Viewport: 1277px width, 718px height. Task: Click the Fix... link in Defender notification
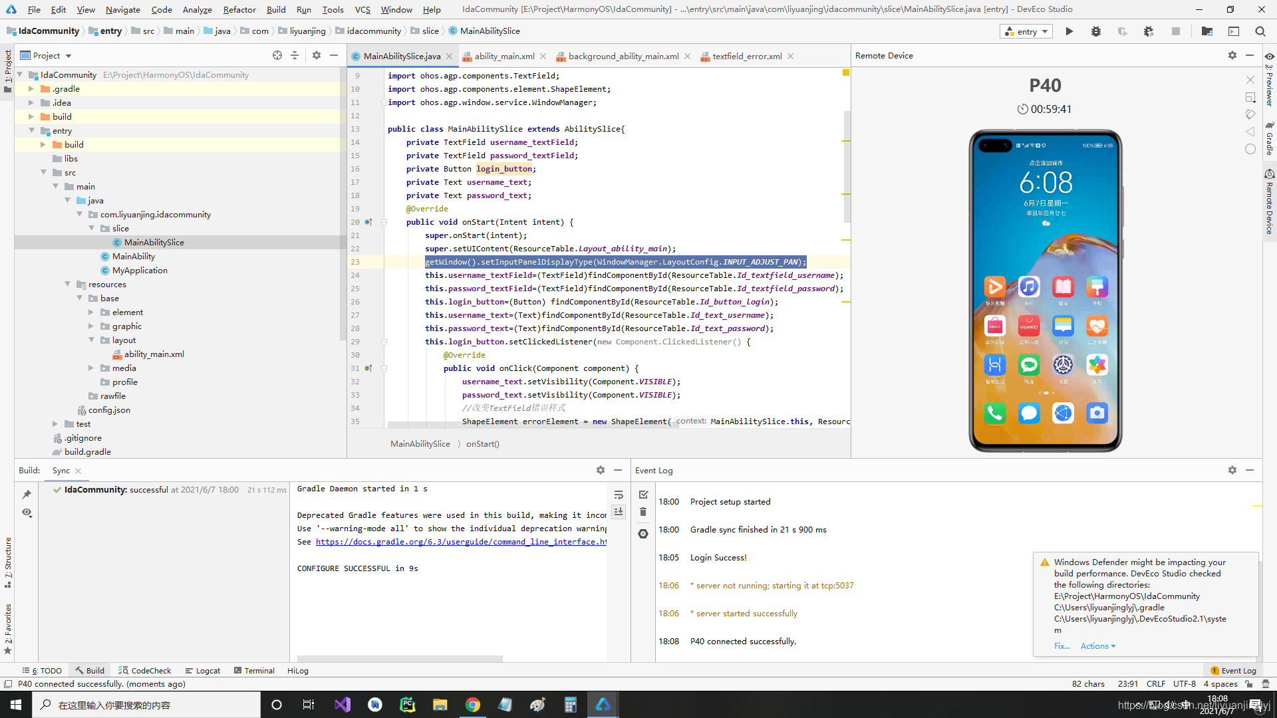(x=1062, y=646)
